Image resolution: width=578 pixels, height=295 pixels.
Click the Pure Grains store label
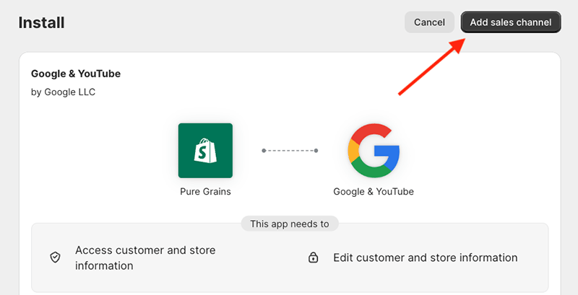[x=205, y=192]
